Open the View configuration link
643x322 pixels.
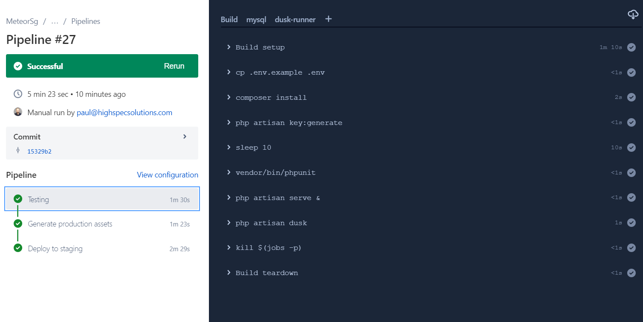click(x=167, y=175)
